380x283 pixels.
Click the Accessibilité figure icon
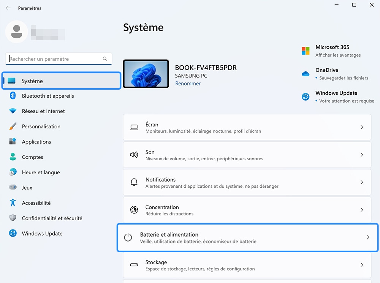(x=13, y=202)
